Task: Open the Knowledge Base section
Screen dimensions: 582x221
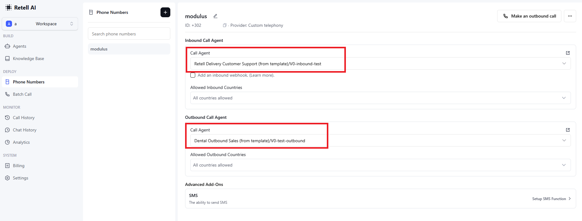Action: point(28,58)
